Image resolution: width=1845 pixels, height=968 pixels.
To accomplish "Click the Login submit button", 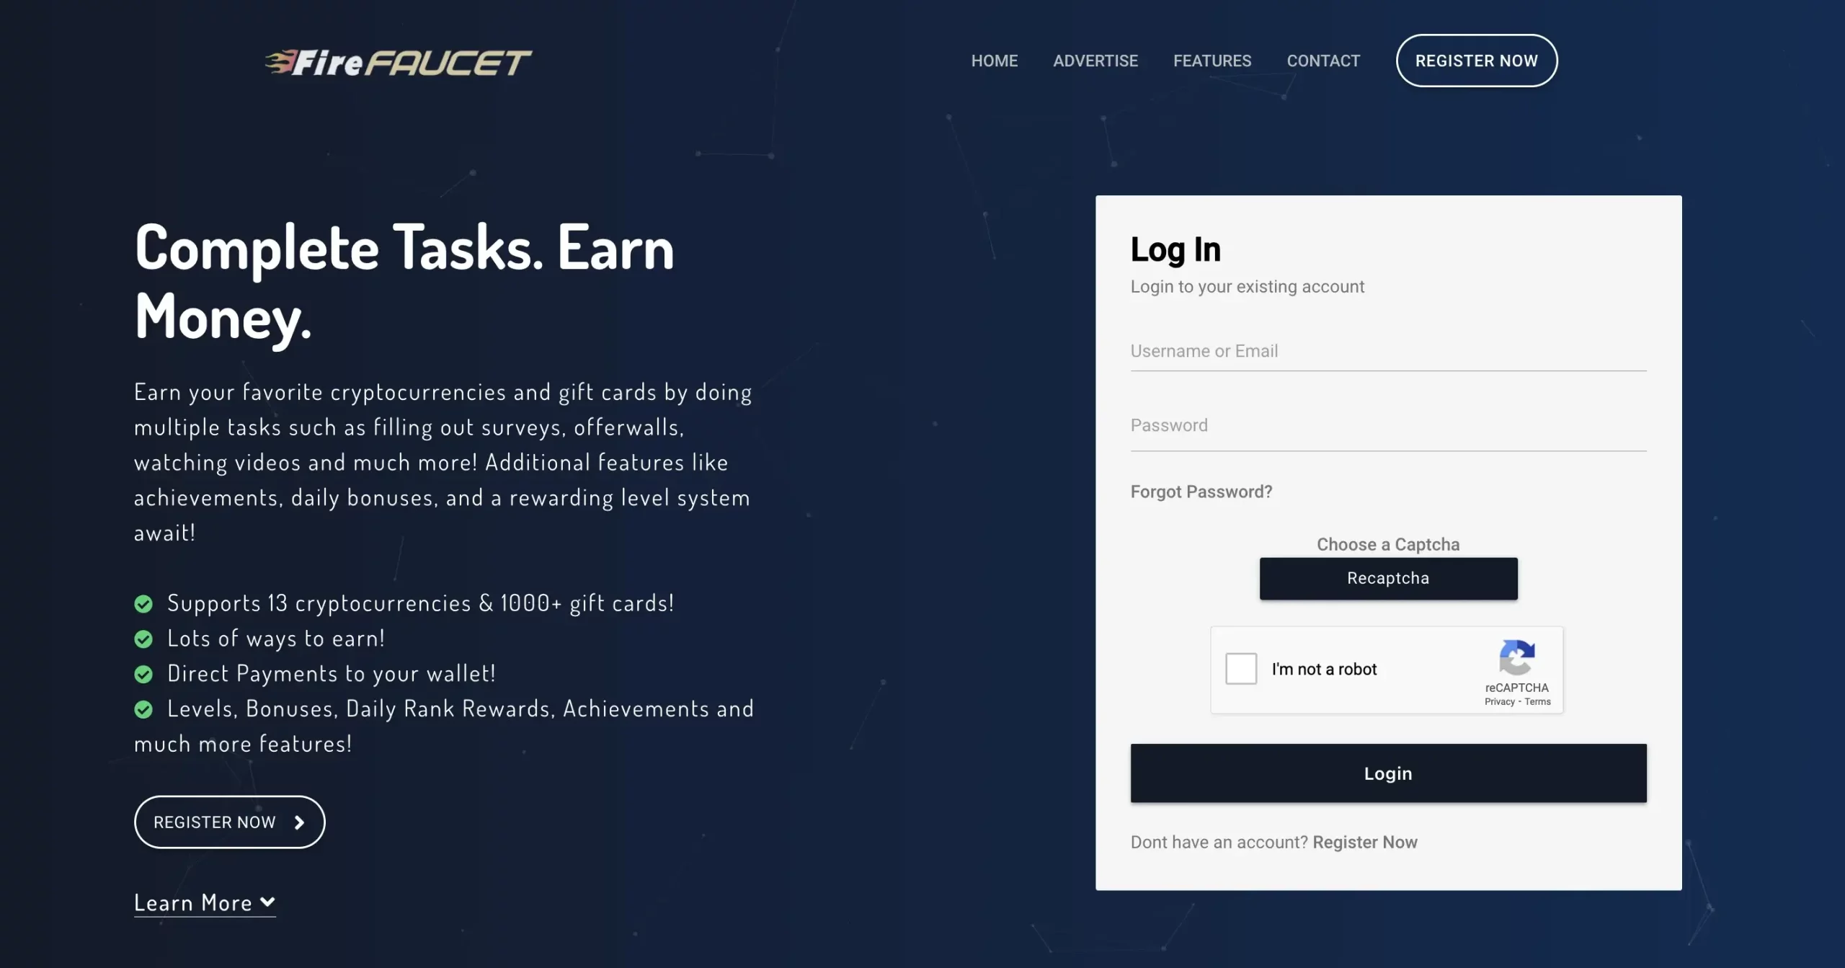I will [x=1389, y=773].
